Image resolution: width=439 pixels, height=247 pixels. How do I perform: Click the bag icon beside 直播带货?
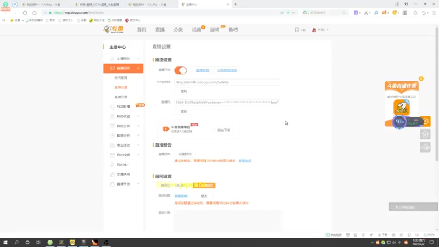tap(112, 184)
